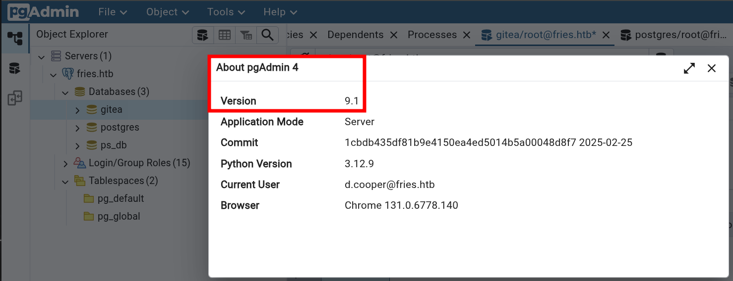Screen dimensions: 733x281
Task: Click the fries.htb elephant server icon
Action: (67, 74)
